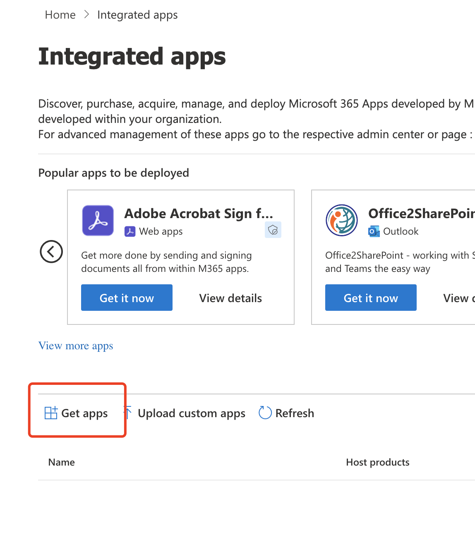Sort by the Name column header
The image size is (475, 538).
tap(62, 462)
